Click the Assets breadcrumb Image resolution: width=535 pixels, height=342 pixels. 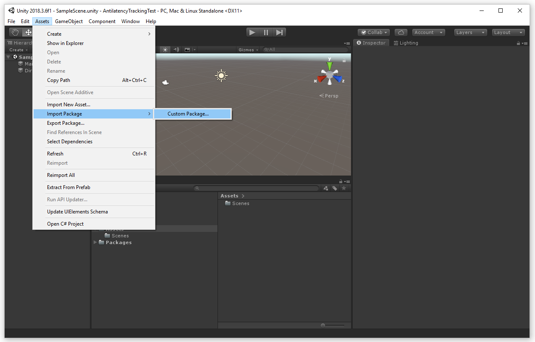pyautogui.click(x=229, y=196)
